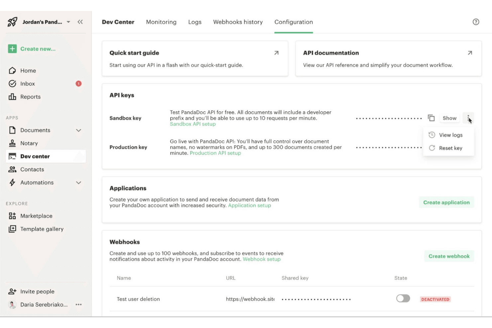492x328 pixels.
Task: Click Invite people in the sidebar
Action: [37, 291]
